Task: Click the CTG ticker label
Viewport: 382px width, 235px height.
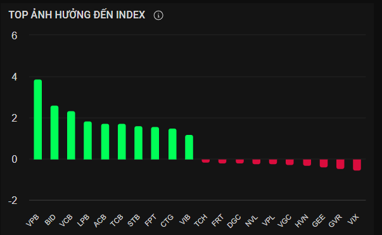Action: pyautogui.click(x=167, y=220)
